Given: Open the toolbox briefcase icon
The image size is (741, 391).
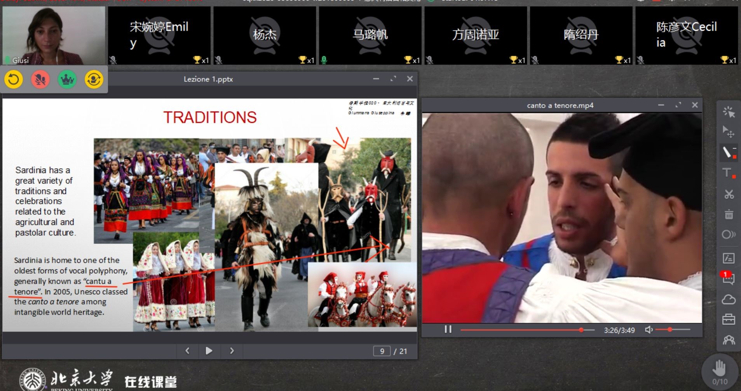Looking at the screenshot, I should (x=728, y=319).
